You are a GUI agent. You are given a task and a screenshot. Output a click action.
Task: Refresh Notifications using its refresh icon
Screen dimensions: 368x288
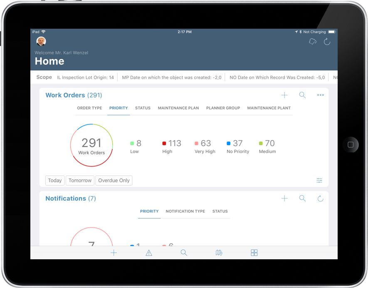[x=320, y=199]
